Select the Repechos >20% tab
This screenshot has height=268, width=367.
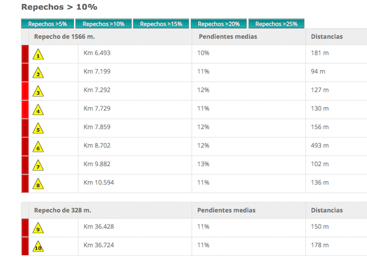tap(218, 24)
